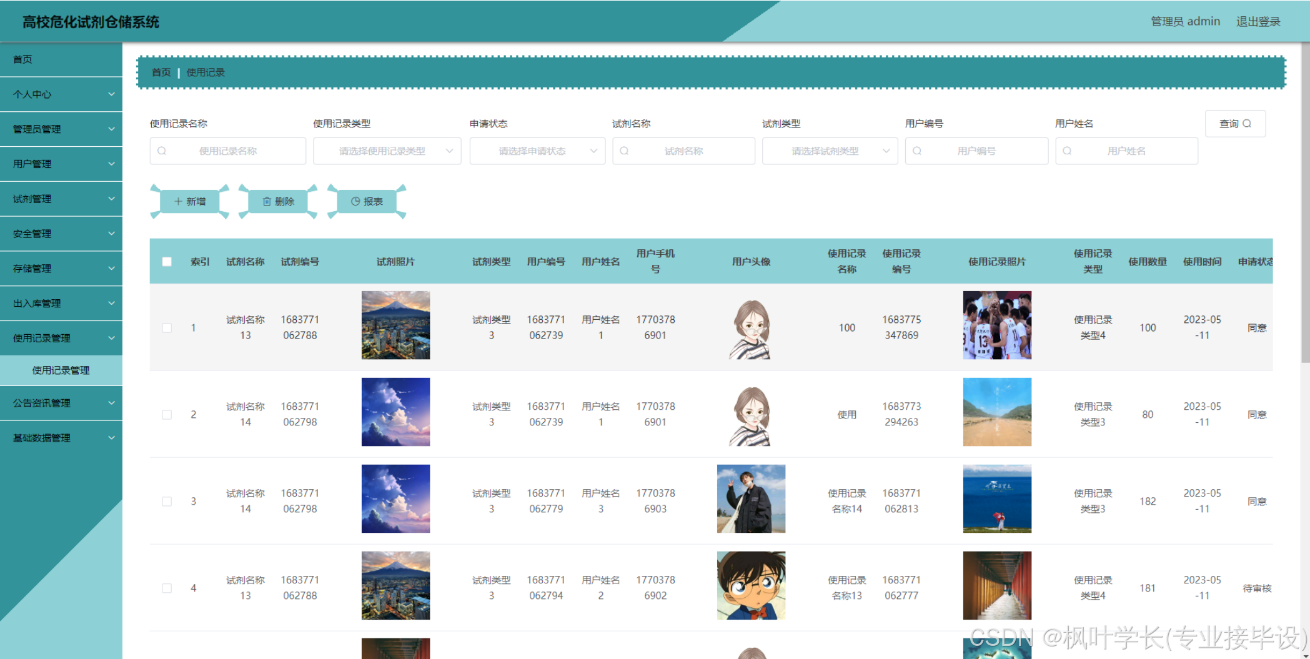The height and width of the screenshot is (659, 1310).
Task: Expand 存储管理 sidebar menu
Action: pos(61,269)
